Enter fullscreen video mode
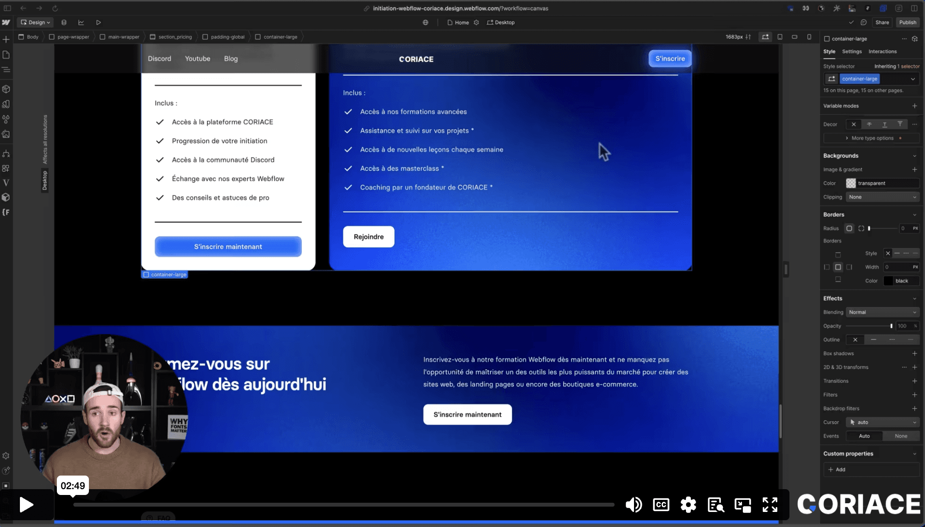This screenshot has width=925, height=527. point(770,505)
